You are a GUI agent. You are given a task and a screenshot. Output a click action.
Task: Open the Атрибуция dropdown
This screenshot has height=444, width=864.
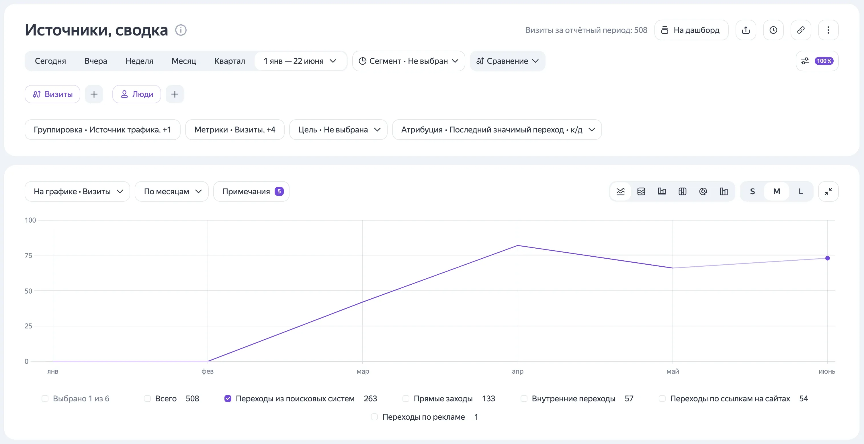click(x=497, y=130)
